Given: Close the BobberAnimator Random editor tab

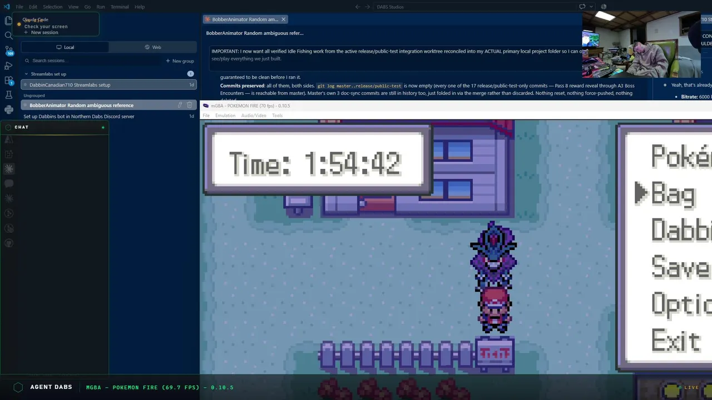Looking at the screenshot, I should (x=283, y=19).
